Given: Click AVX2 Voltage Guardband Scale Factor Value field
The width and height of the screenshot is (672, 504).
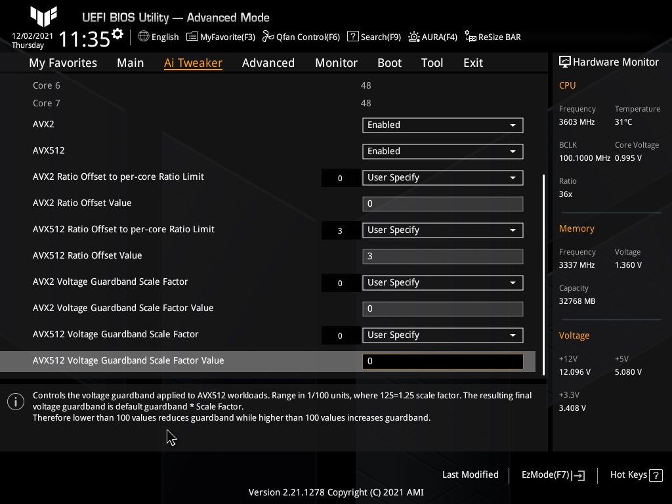Looking at the screenshot, I should point(443,309).
